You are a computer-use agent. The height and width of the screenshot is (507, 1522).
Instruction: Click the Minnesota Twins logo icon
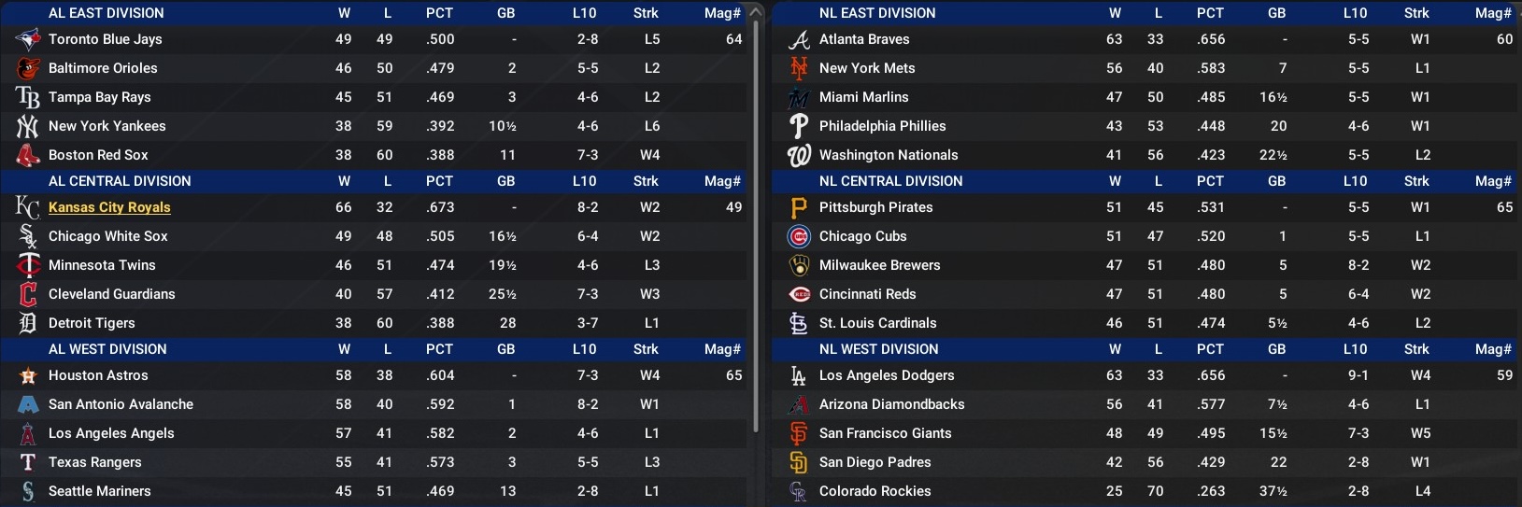pos(28,265)
